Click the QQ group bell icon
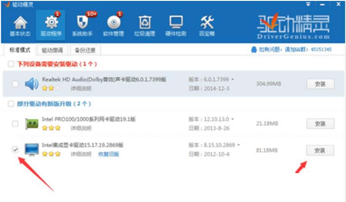This screenshot has height=202, width=346. tap(254, 50)
